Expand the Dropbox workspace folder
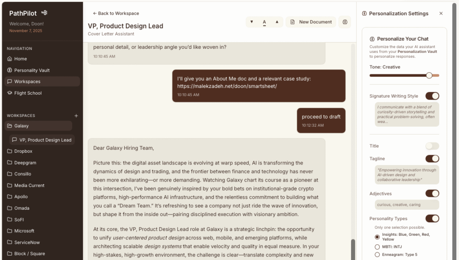This screenshot has width=459, height=260. (x=23, y=152)
